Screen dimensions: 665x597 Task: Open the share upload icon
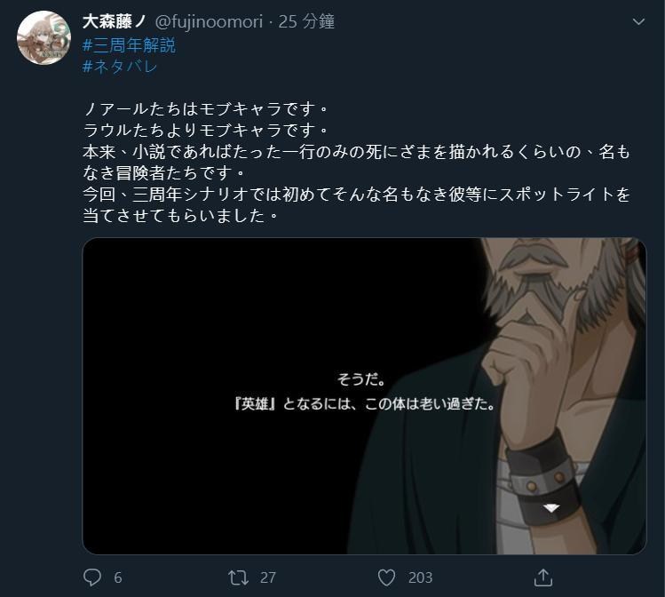point(543,577)
